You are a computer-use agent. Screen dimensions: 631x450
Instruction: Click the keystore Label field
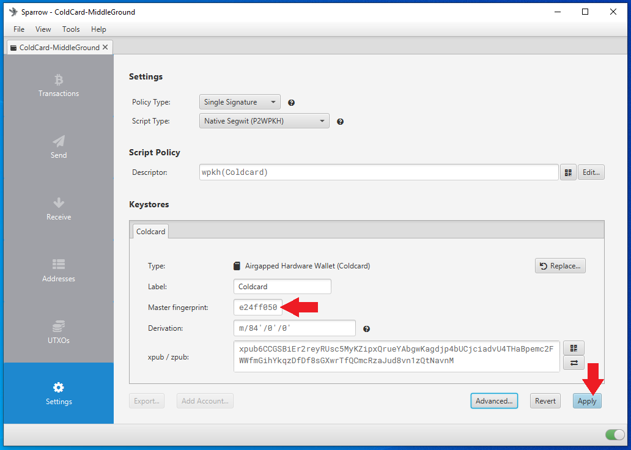(282, 287)
